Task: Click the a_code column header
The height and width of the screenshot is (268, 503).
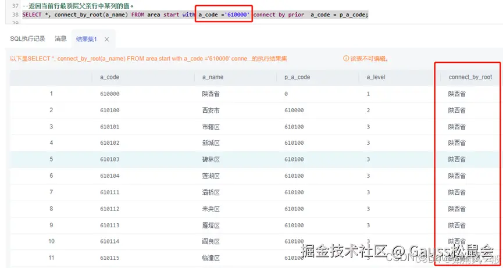Action: [x=110, y=77]
